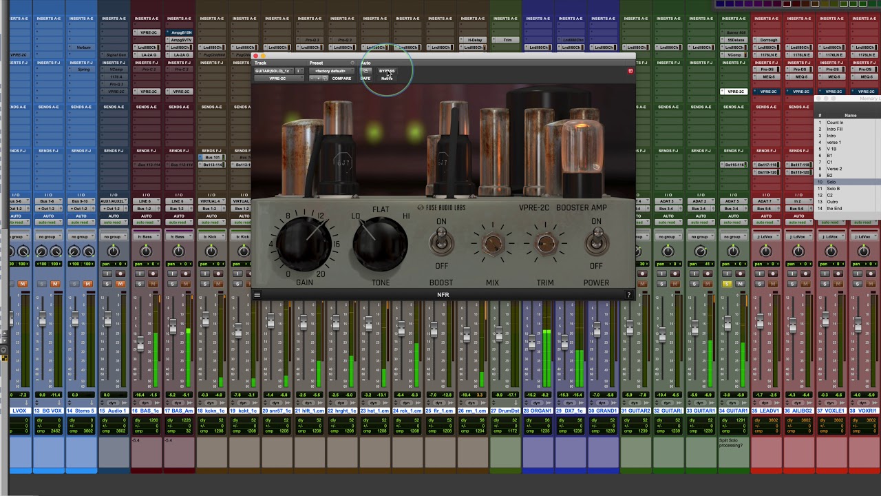This screenshot has height=496, width=881.
Task: Adjust the pan knob on 16 BAS_1c
Action: (146, 252)
